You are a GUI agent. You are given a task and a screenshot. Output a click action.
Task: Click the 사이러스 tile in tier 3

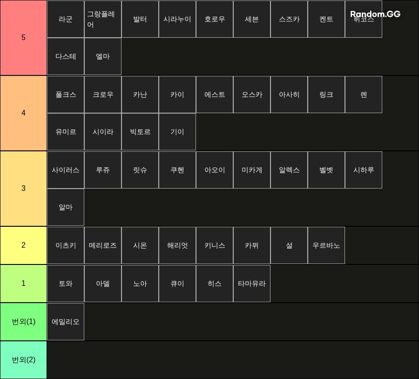pos(66,170)
